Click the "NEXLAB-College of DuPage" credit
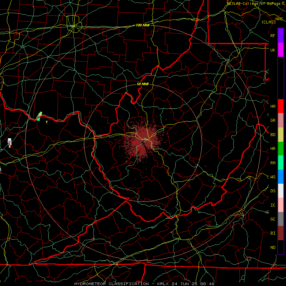This screenshot has height=286, width=286. (x=254, y=3)
